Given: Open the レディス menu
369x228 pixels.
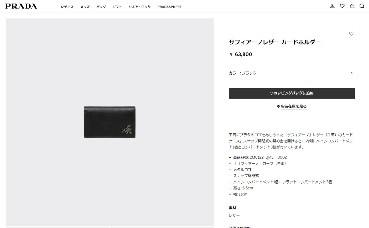Looking at the screenshot, I should [67, 7].
